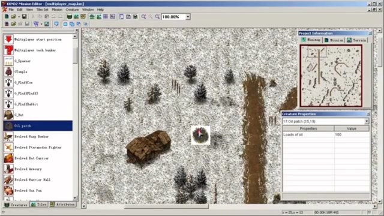Click map horizontal scrollbar left arrow
The image size is (384, 216).
84,206
